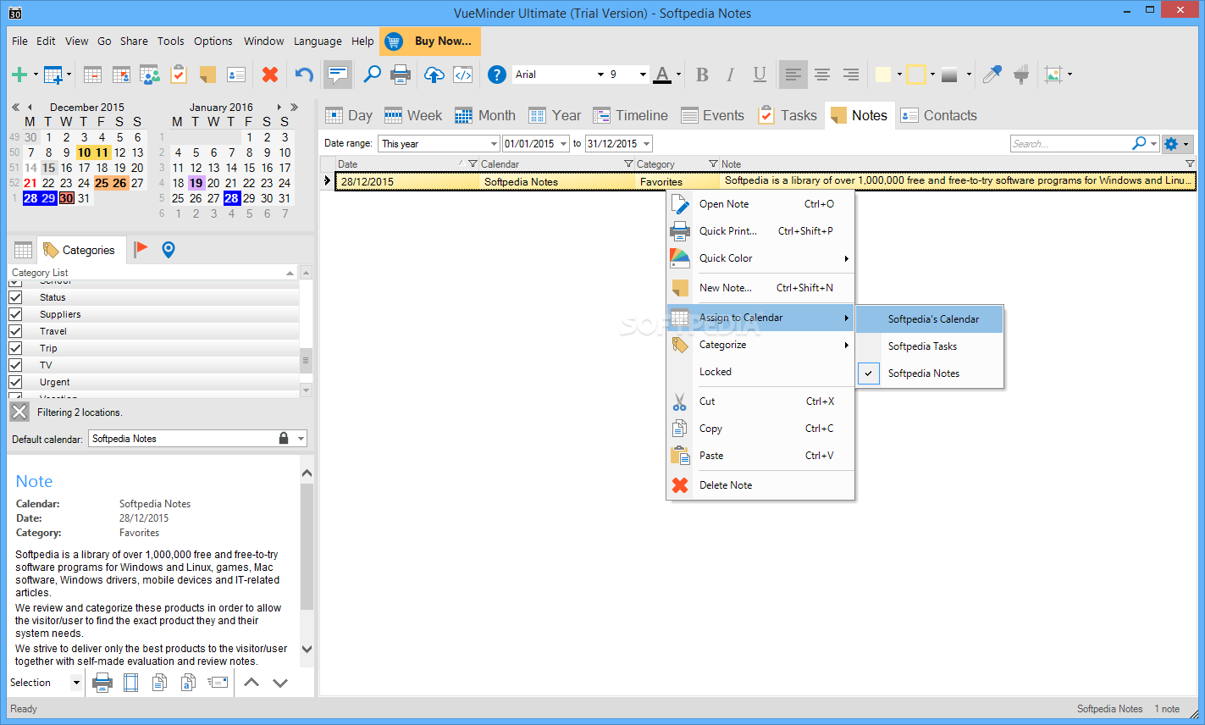Click the HTML code export icon
Image resolution: width=1205 pixels, height=725 pixels.
click(463, 75)
